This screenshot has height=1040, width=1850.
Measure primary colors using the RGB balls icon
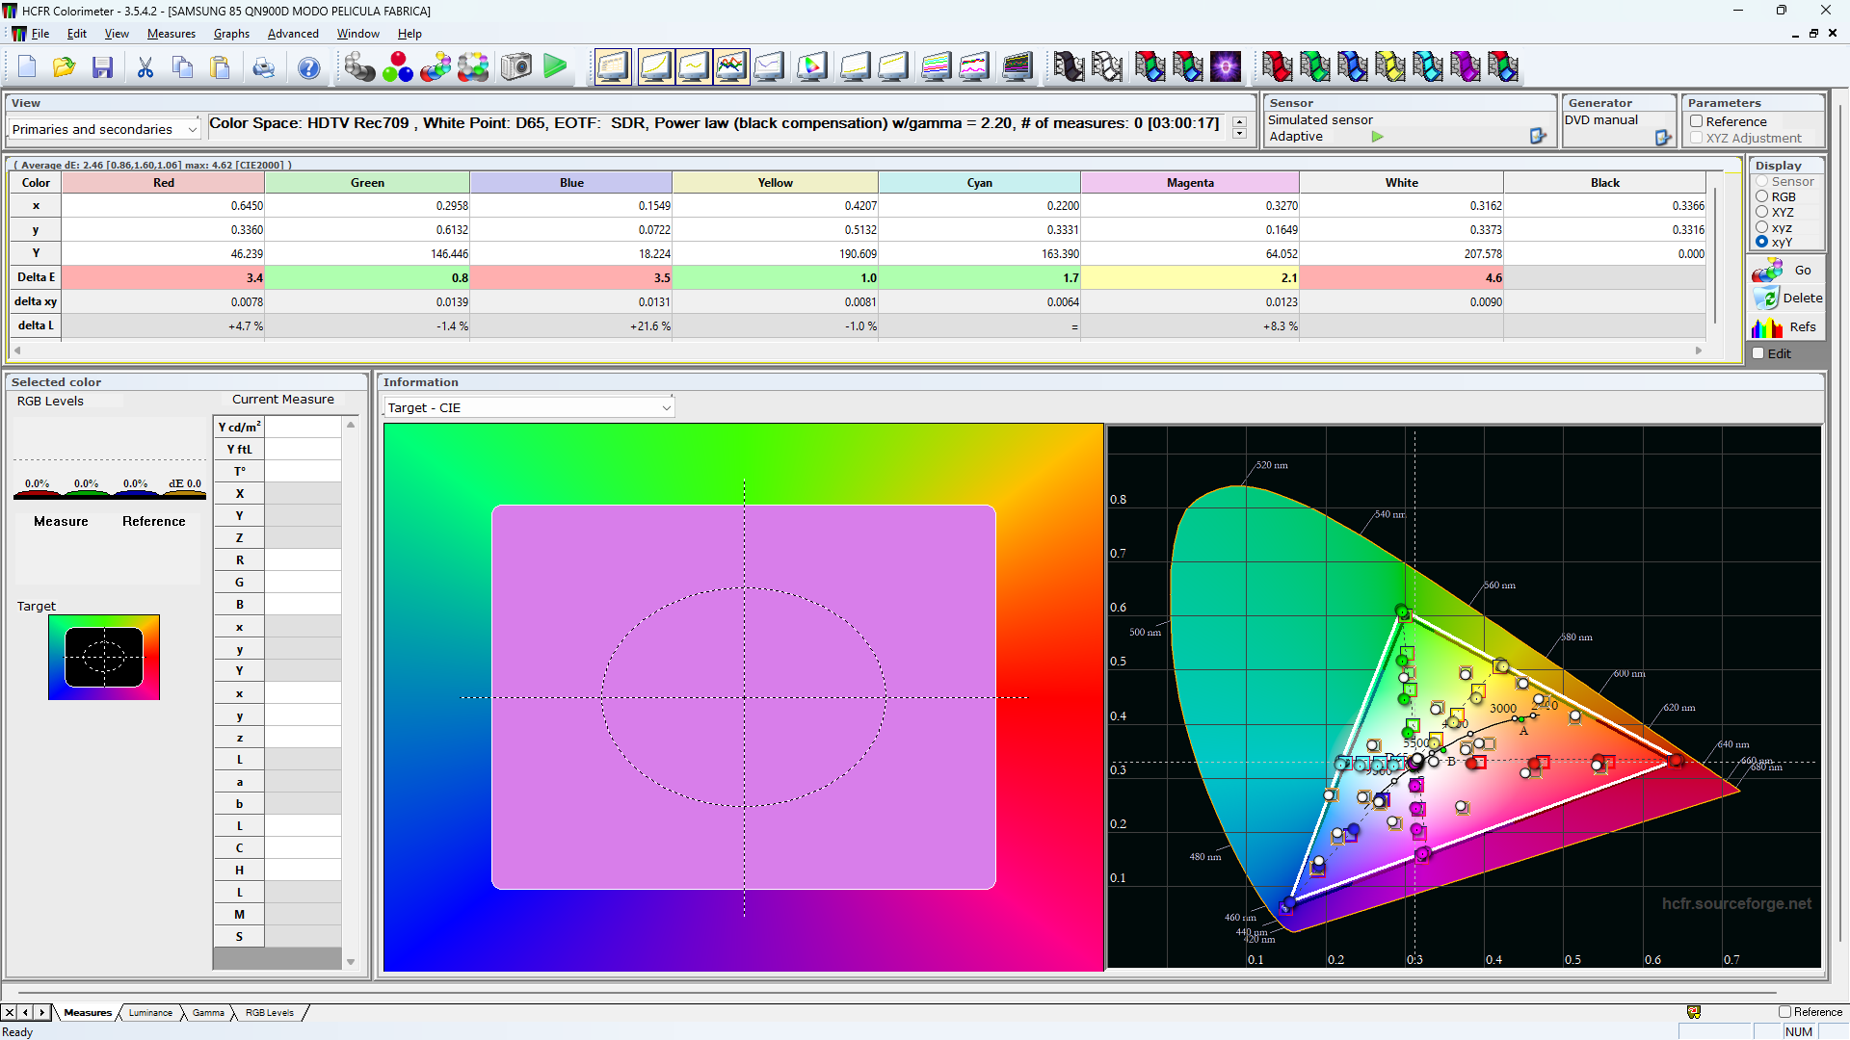click(x=398, y=66)
